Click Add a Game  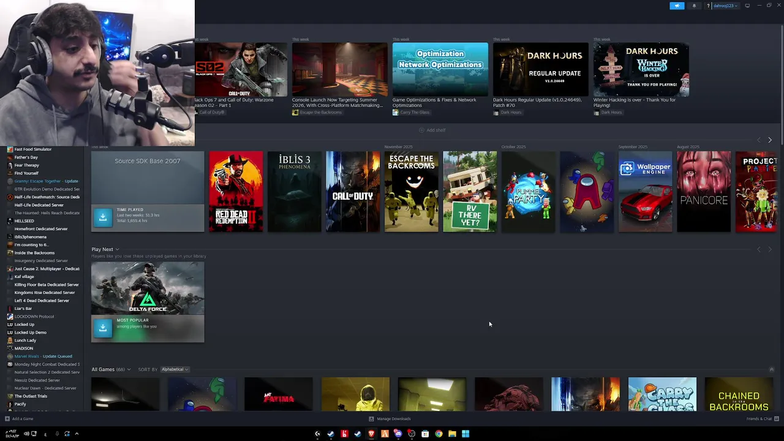pyautogui.click(x=19, y=419)
